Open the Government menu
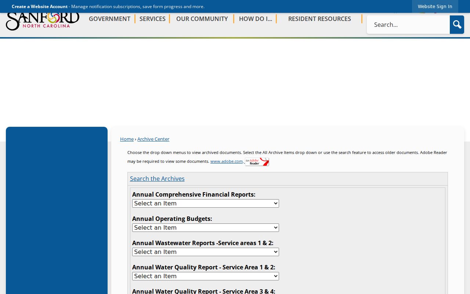 109,19
